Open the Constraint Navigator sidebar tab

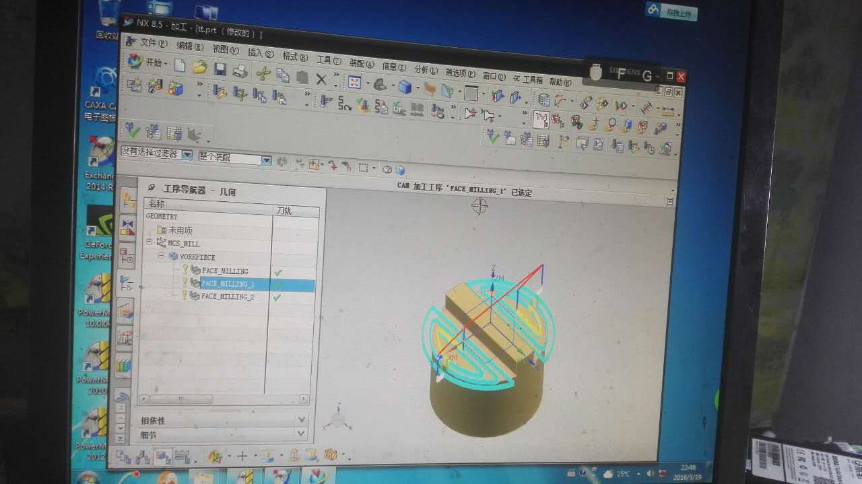(127, 228)
